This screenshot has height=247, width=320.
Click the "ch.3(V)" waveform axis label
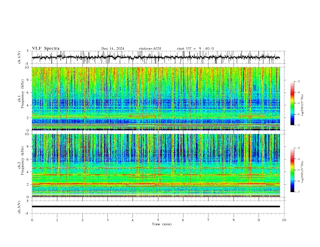19,207
